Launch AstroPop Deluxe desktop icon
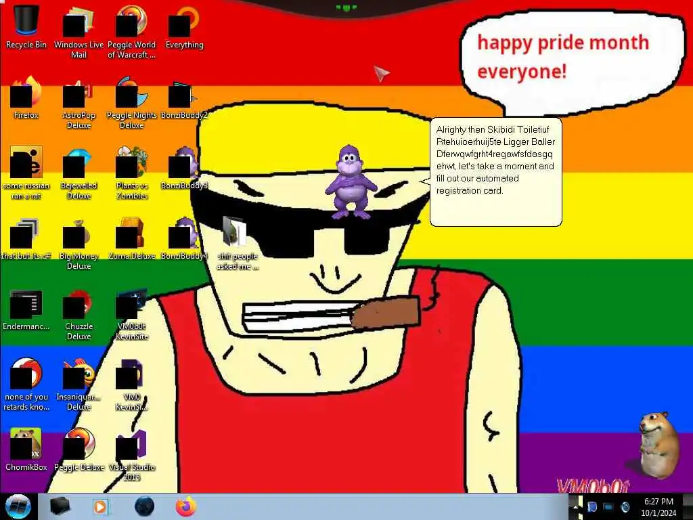693x520 pixels. tap(79, 103)
